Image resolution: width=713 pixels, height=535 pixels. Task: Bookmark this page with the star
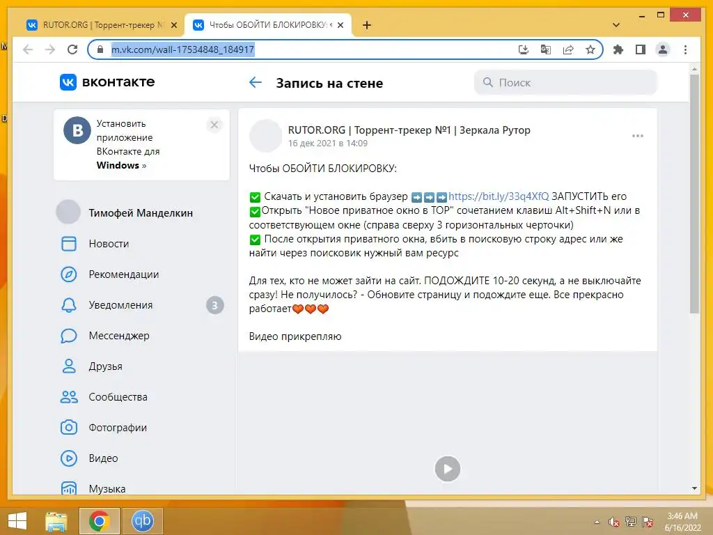[x=590, y=49]
